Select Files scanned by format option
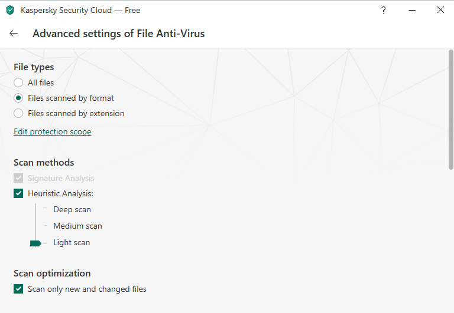This screenshot has width=454, height=313. click(18, 98)
